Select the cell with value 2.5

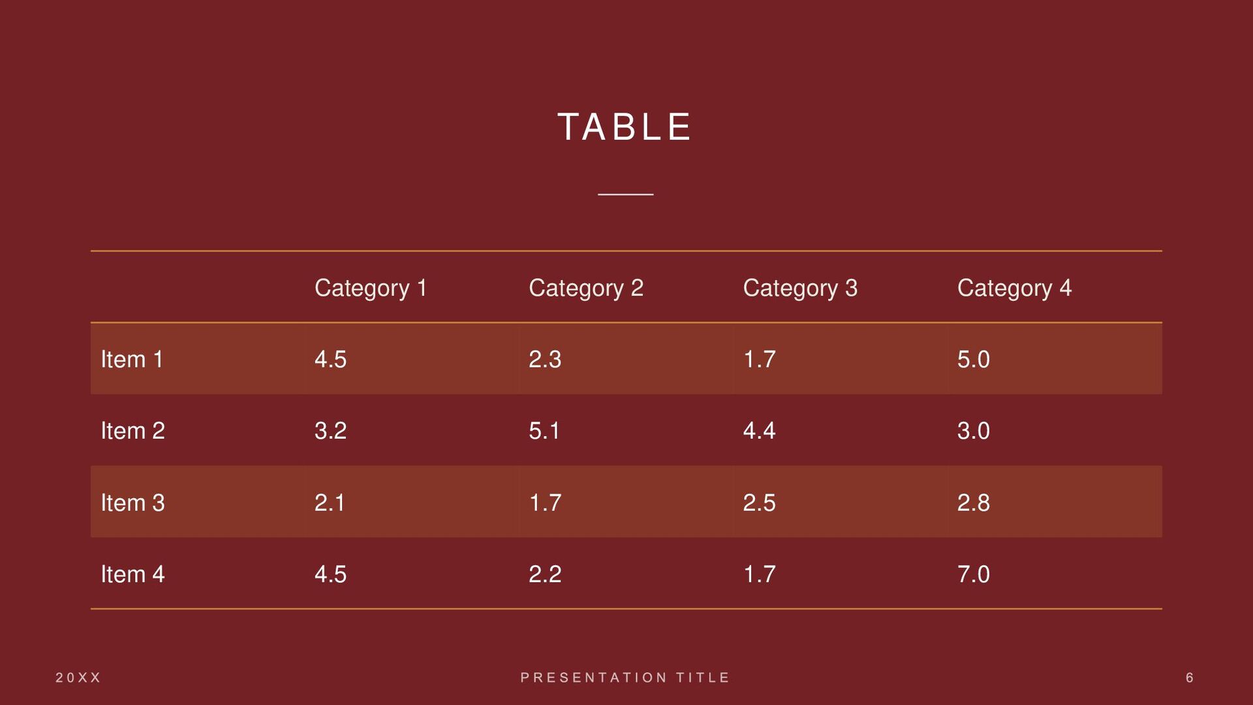click(759, 503)
